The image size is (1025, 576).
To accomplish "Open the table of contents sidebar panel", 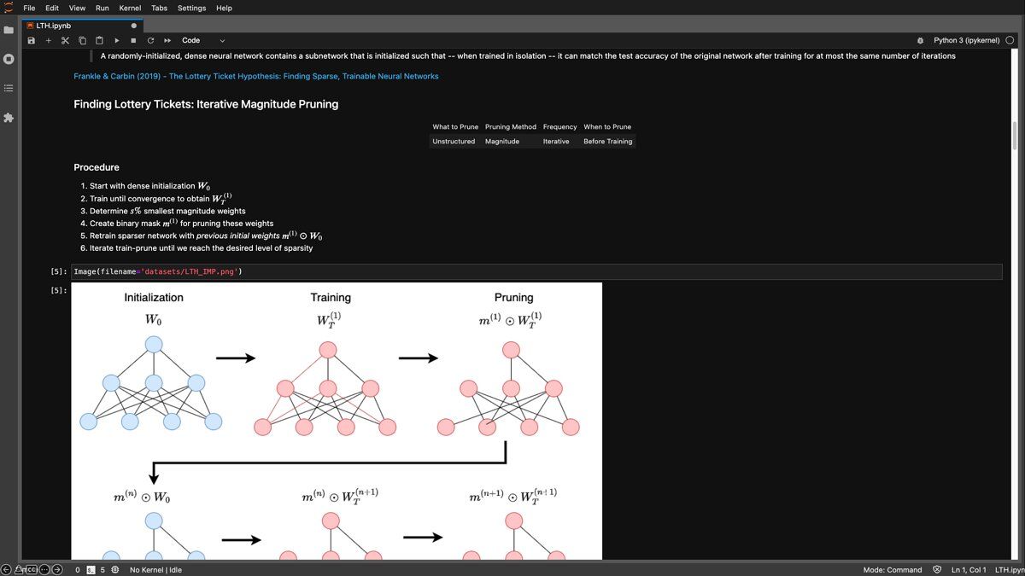I will [9, 88].
